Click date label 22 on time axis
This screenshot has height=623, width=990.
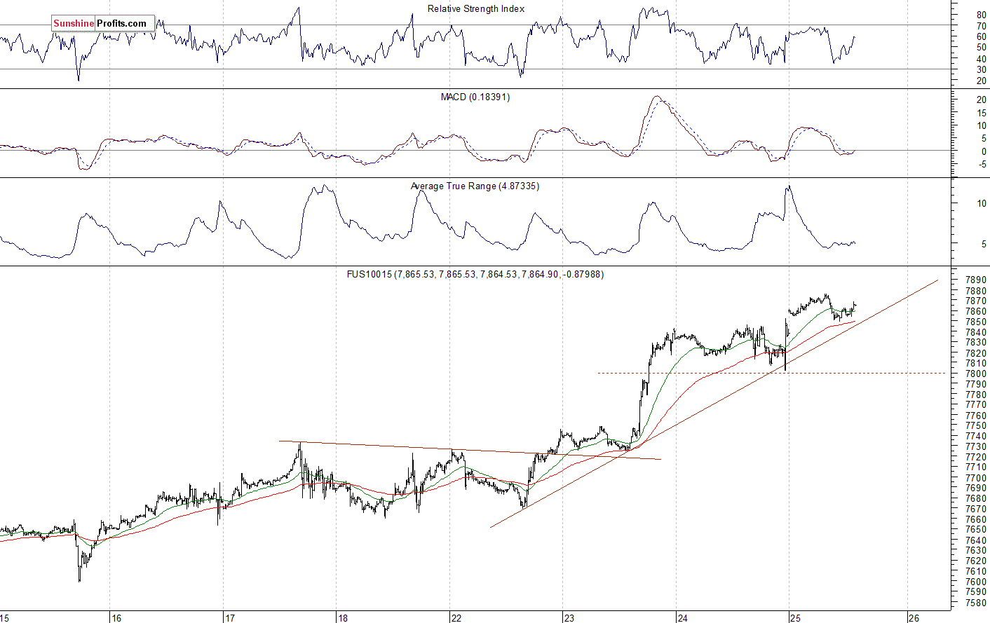click(x=456, y=618)
